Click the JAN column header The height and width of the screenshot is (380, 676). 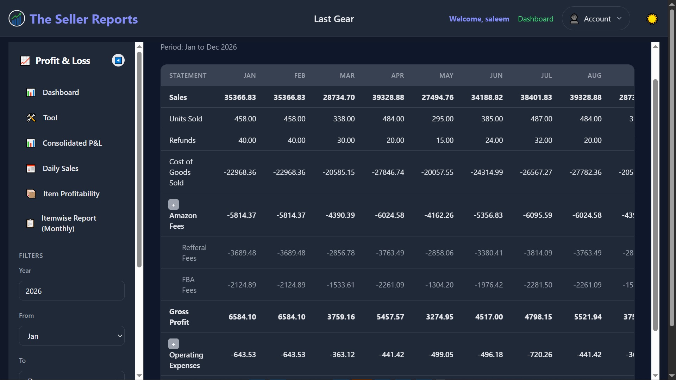[250, 76]
